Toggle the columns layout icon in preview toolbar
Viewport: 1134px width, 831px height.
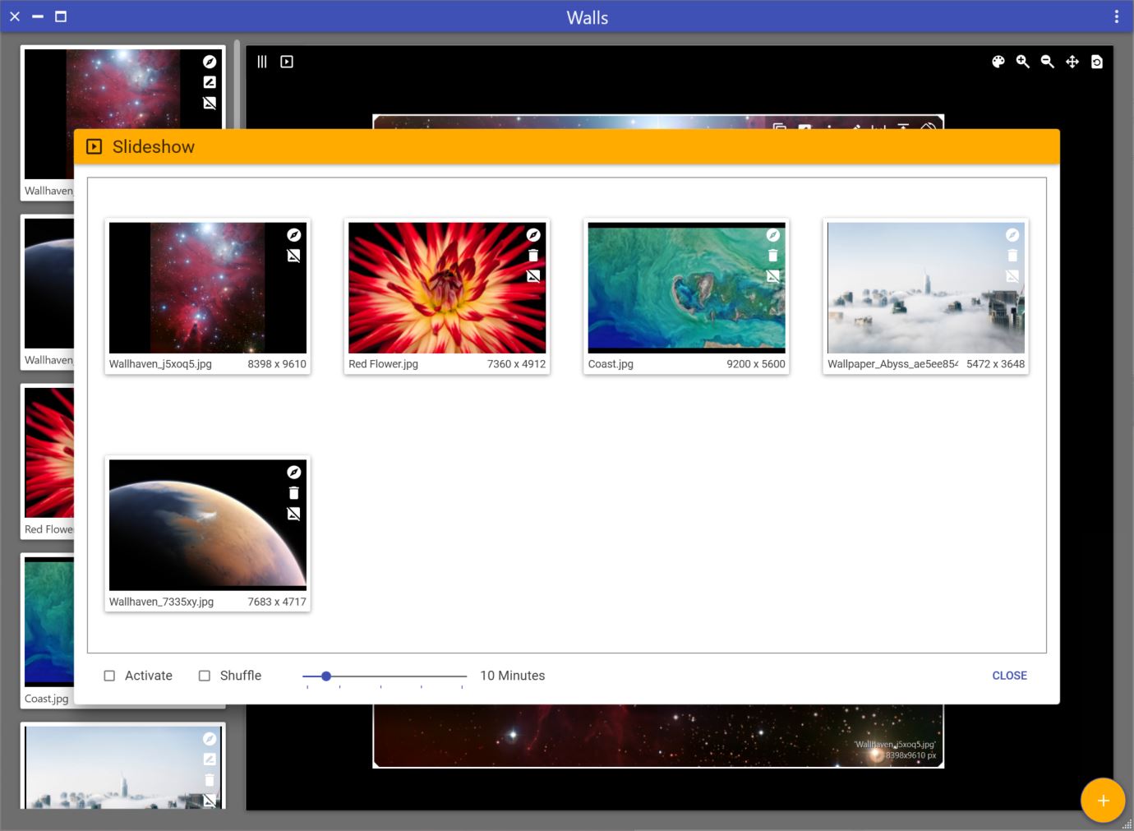(262, 62)
